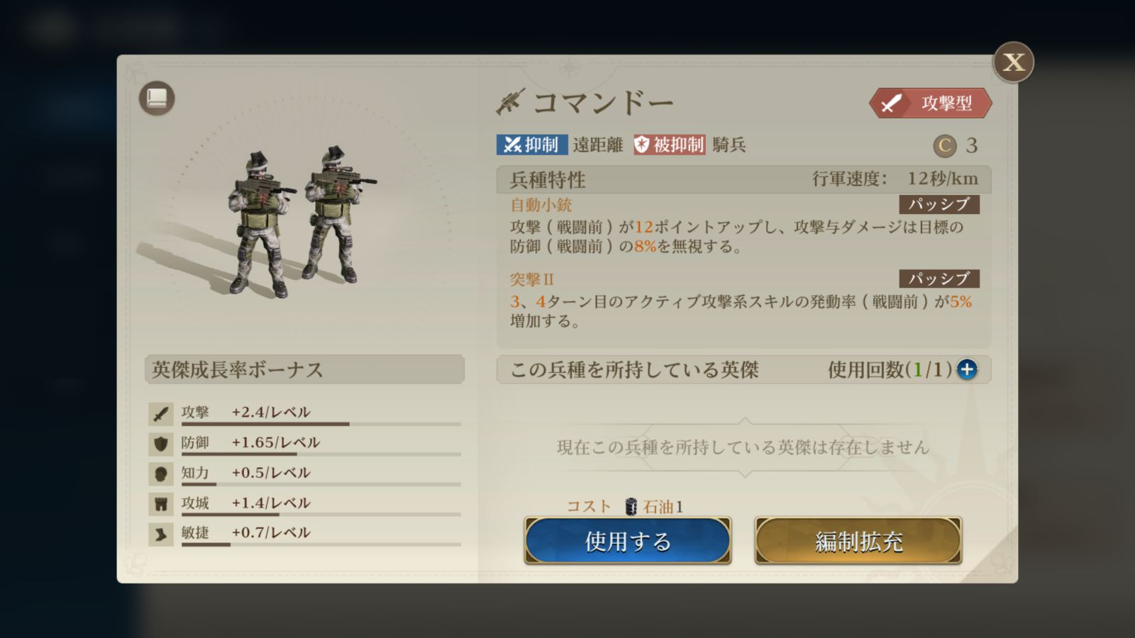The height and width of the screenshot is (638, 1135).
Task: Click the castle icon for 攻城 stat
Action: coord(161,504)
